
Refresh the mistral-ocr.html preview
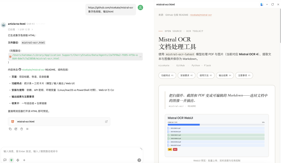[x=273, y=4]
